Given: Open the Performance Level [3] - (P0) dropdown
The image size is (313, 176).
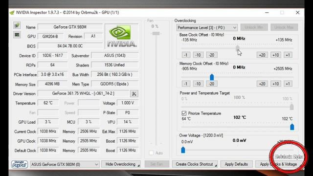Looking at the screenshot, I should point(207,27).
